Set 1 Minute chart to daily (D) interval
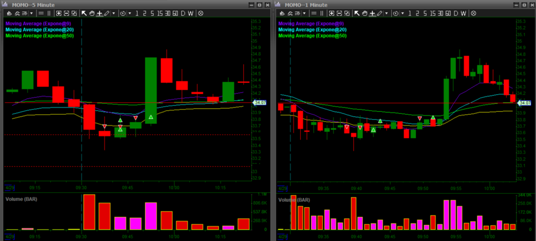 tap(456, 13)
